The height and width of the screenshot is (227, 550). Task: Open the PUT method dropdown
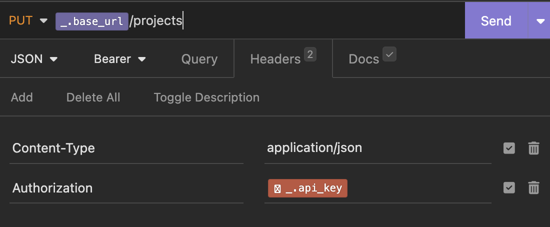point(28,21)
